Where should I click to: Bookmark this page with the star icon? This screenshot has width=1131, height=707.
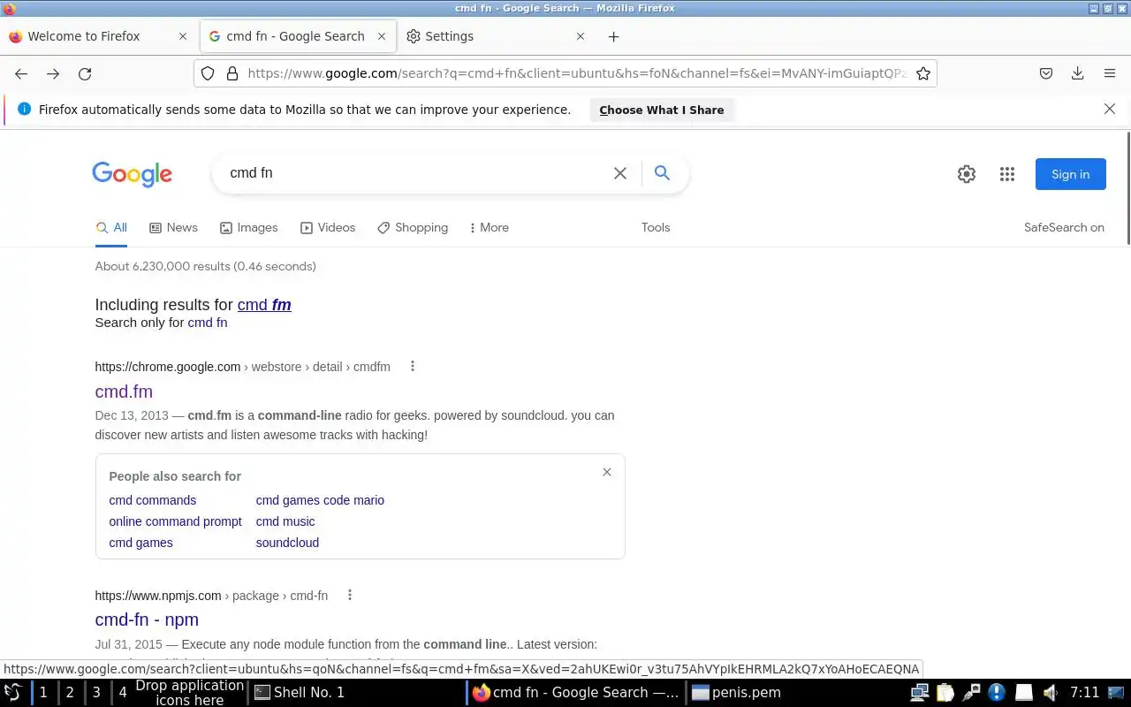(923, 74)
